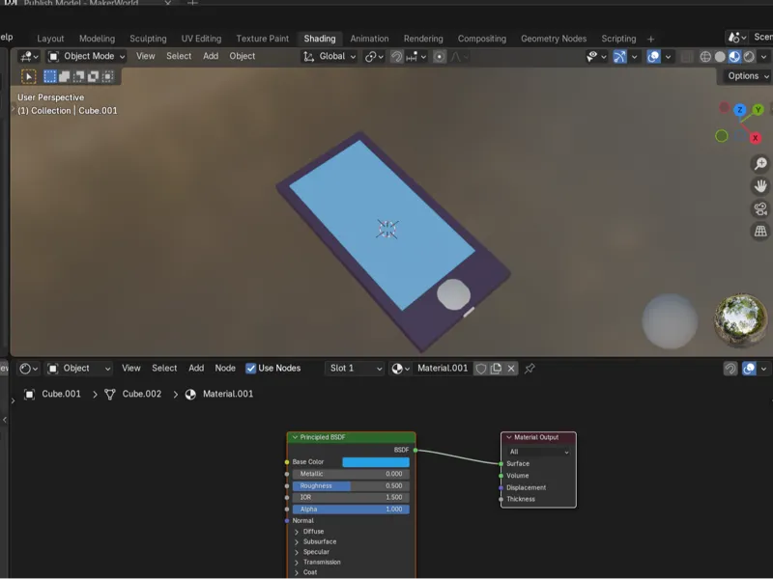Open the Node menu in shader editor
This screenshot has width=773, height=579.
coord(225,369)
